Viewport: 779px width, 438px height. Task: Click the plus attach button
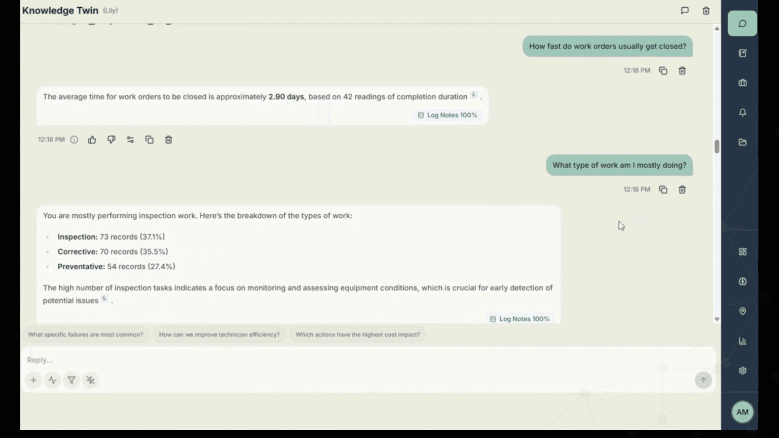pos(33,380)
